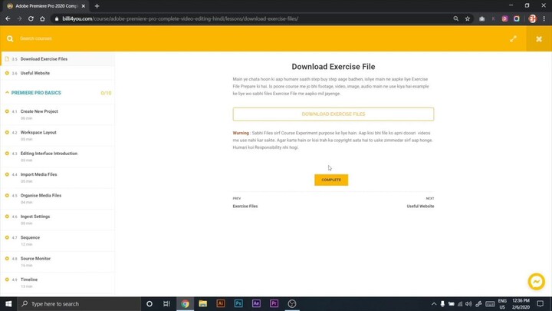Click the browser zoom magnifier icon in address bar
This screenshot has width=552, height=311.
point(456,18)
